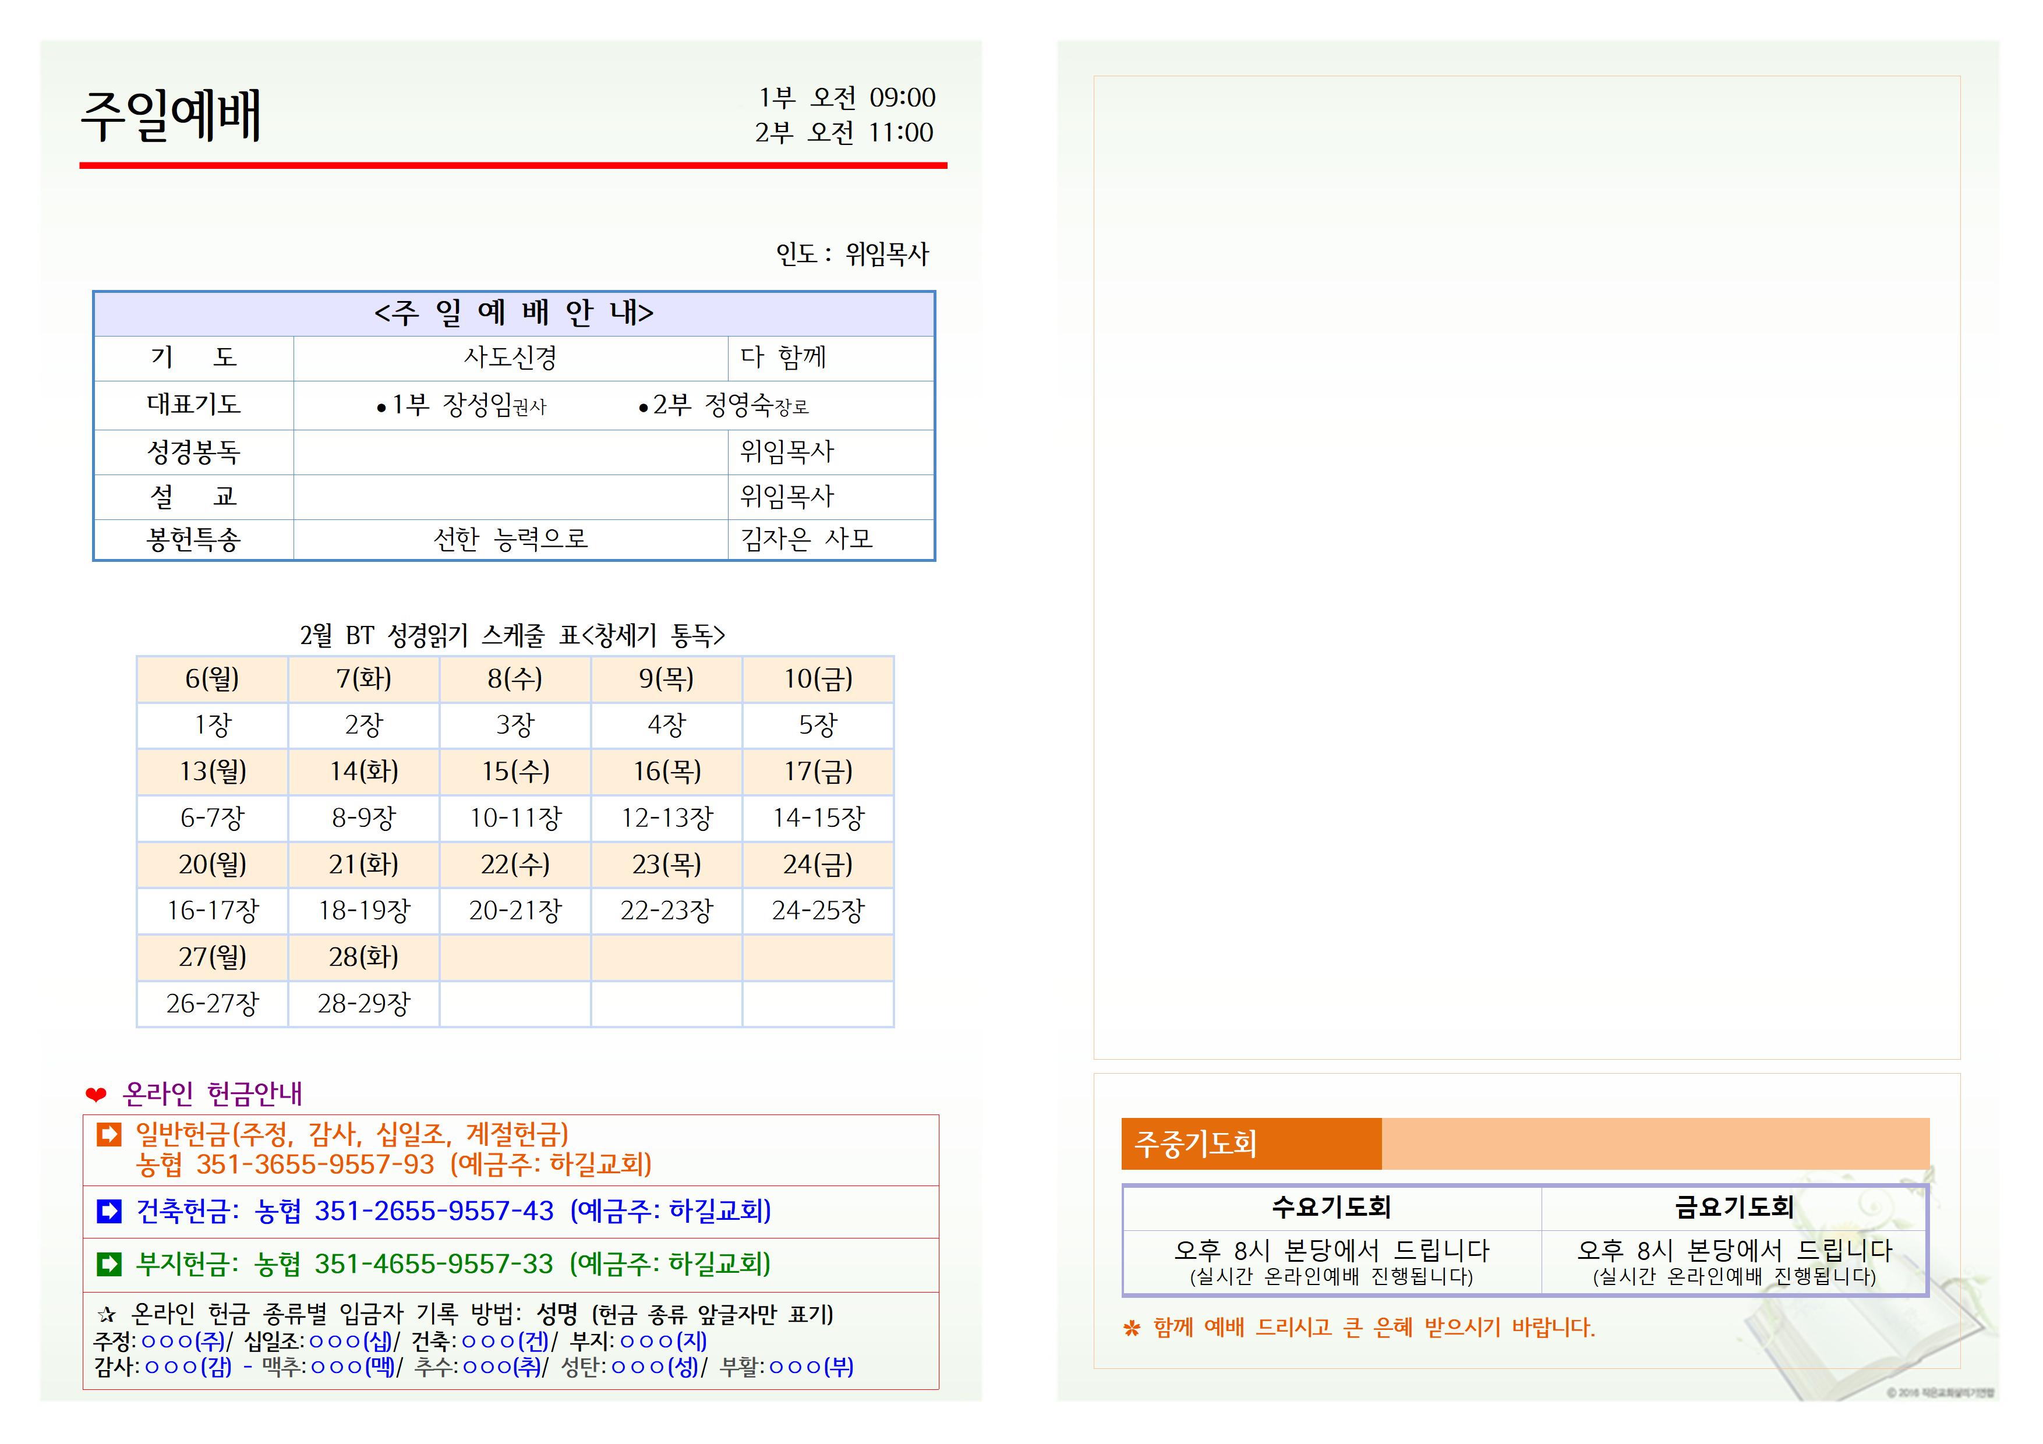The width and height of the screenshot is (2043, 1444).
Task: Click the orange arrow icon before 일반헌금
Action: [x=108, y=1134]
